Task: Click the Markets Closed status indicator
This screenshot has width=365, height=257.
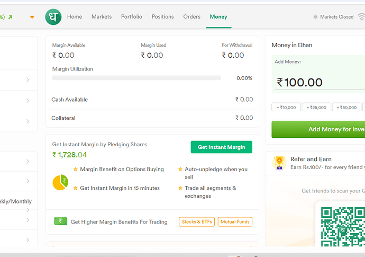Action: [x=334, y=17]
